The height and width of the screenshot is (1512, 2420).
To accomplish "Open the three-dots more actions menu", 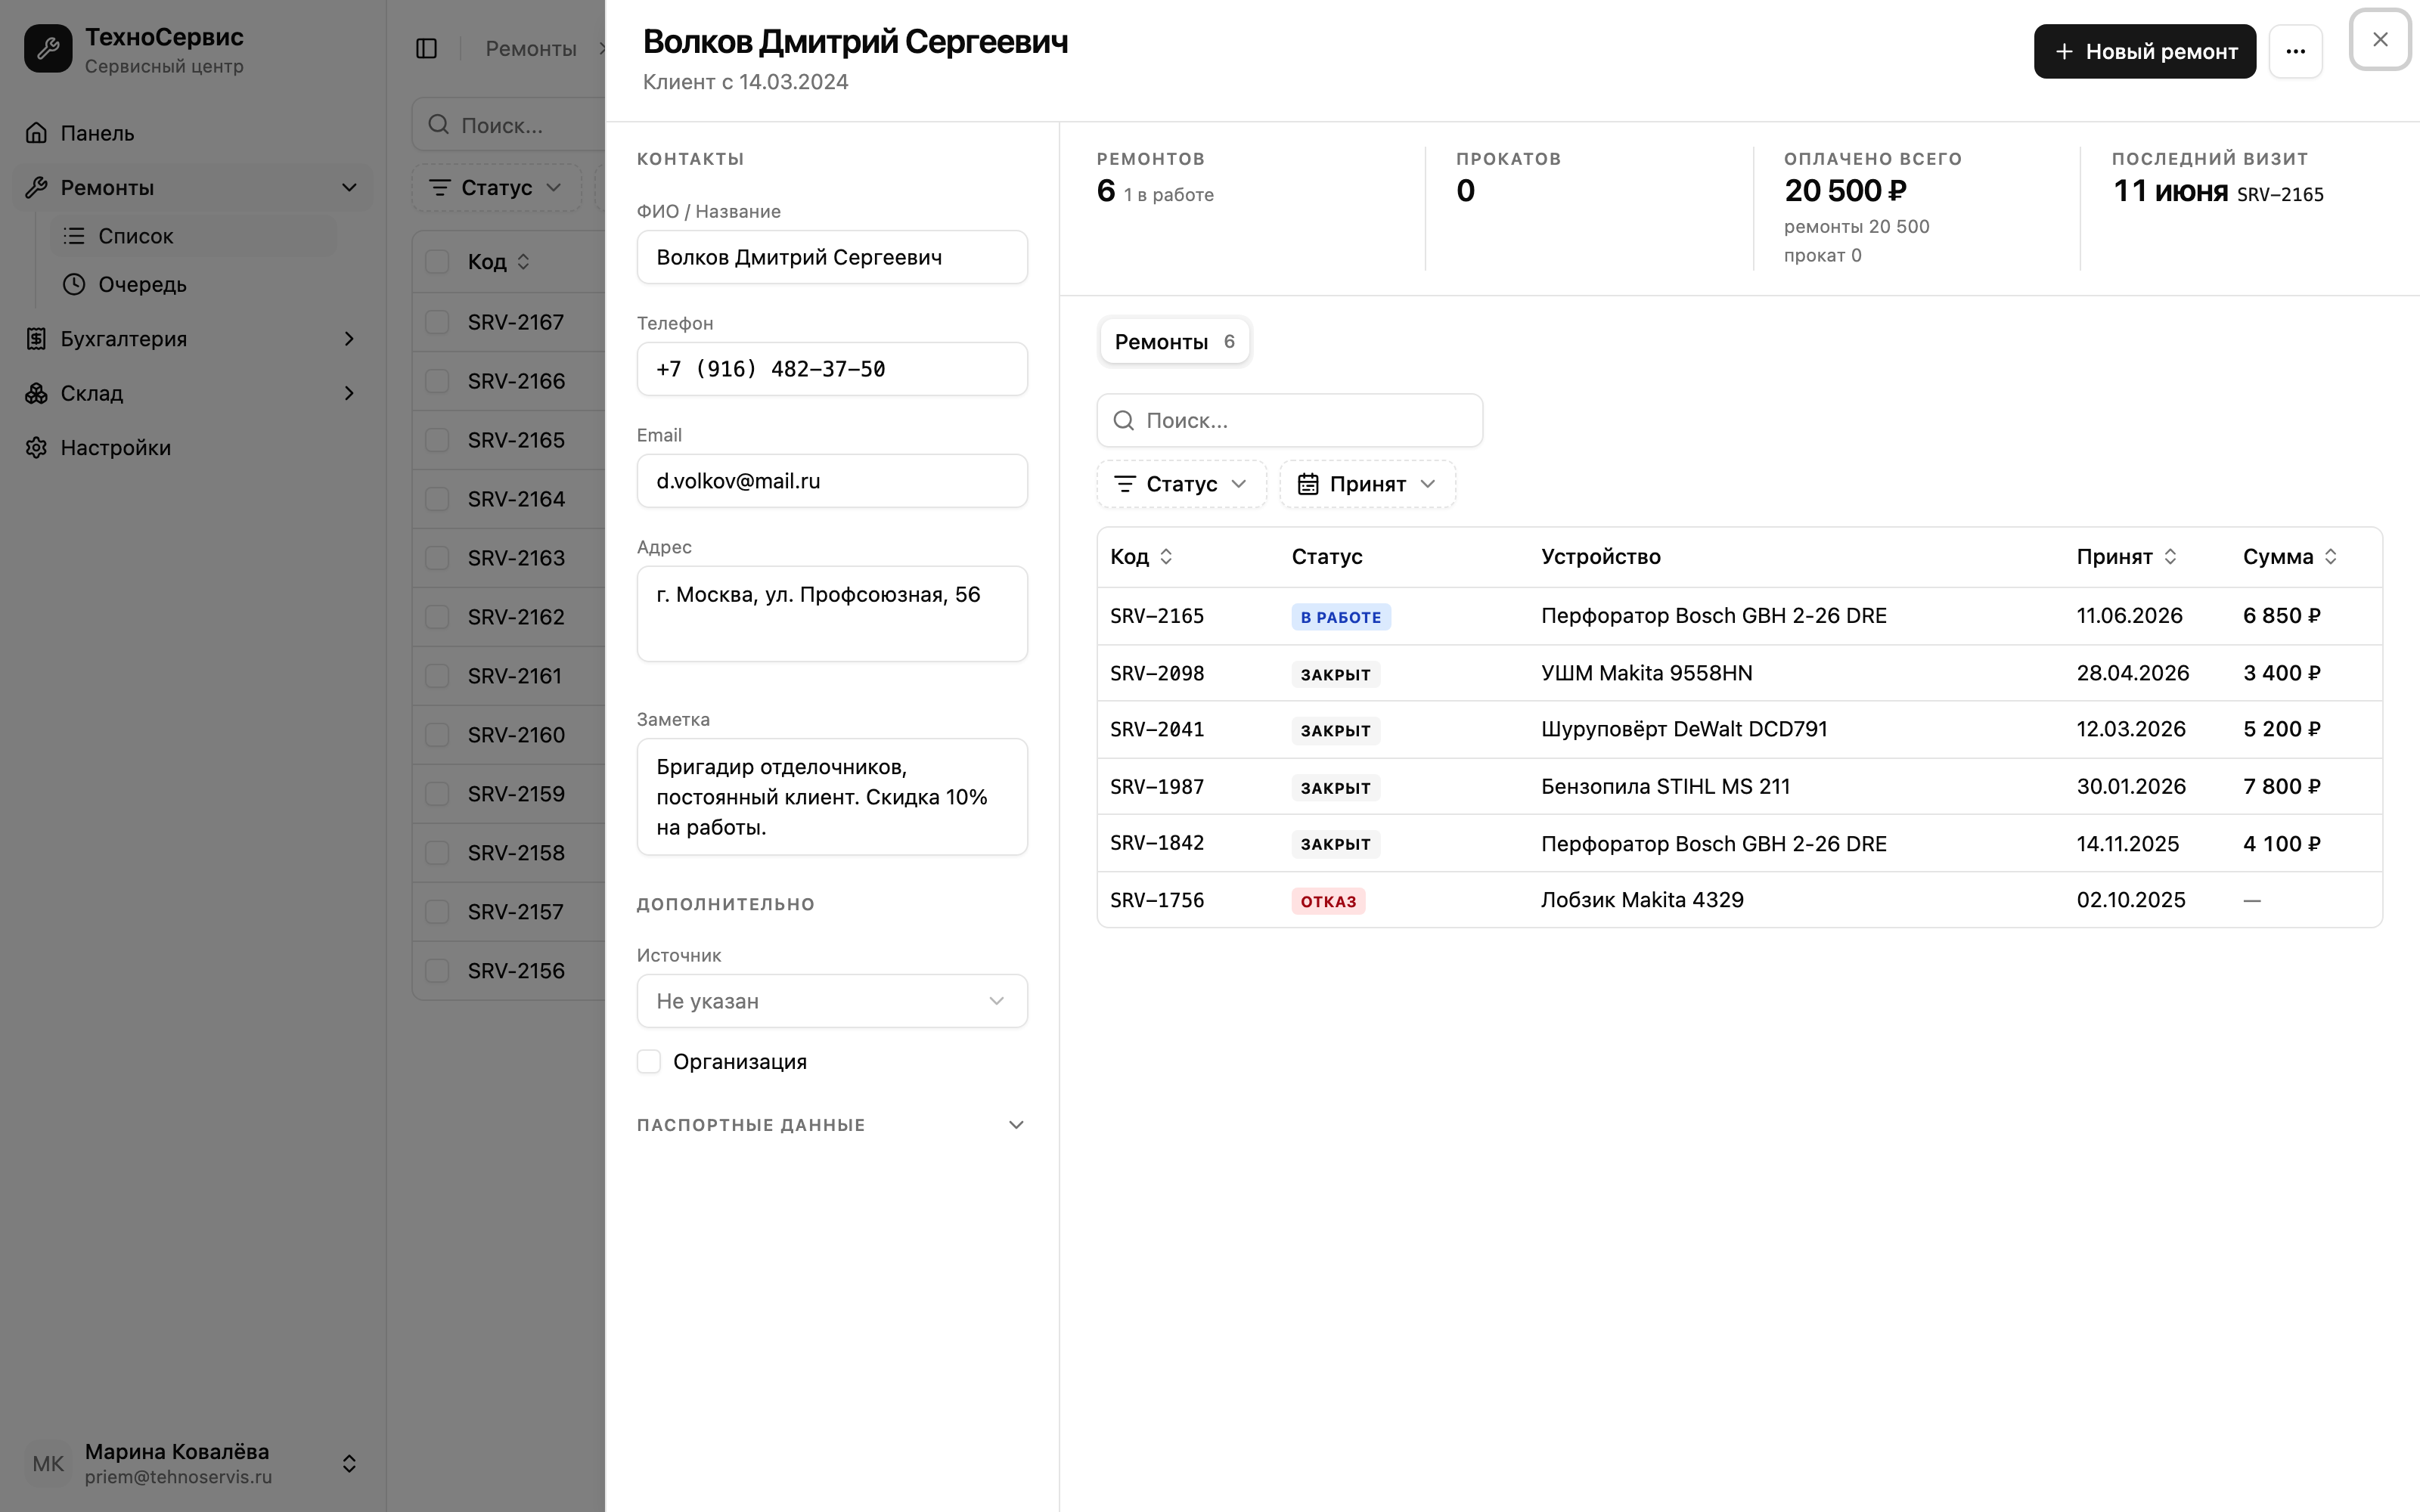I will click(x=2295, y=51).
